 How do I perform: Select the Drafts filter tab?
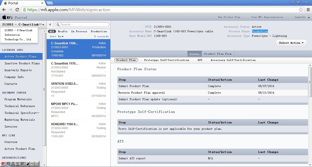[x=63, y=31]
